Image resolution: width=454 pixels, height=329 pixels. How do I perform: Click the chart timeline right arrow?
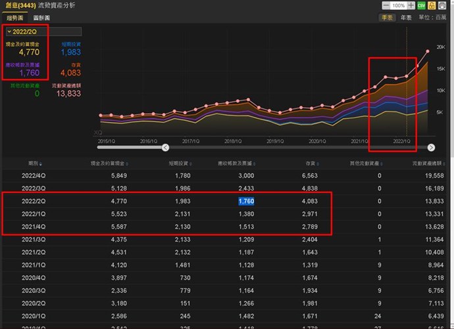(x=431, y=148)
